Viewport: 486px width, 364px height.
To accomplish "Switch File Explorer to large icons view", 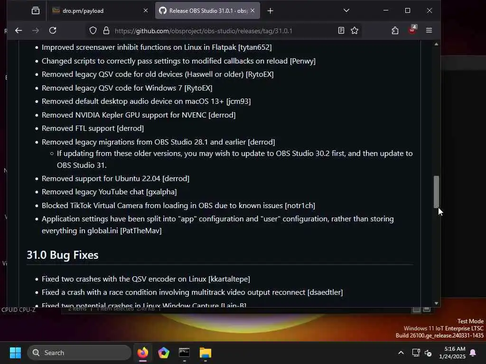I will coord(427,309).
